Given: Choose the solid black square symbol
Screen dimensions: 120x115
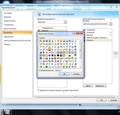Looking at the screenshot, I should pos(58,55).
